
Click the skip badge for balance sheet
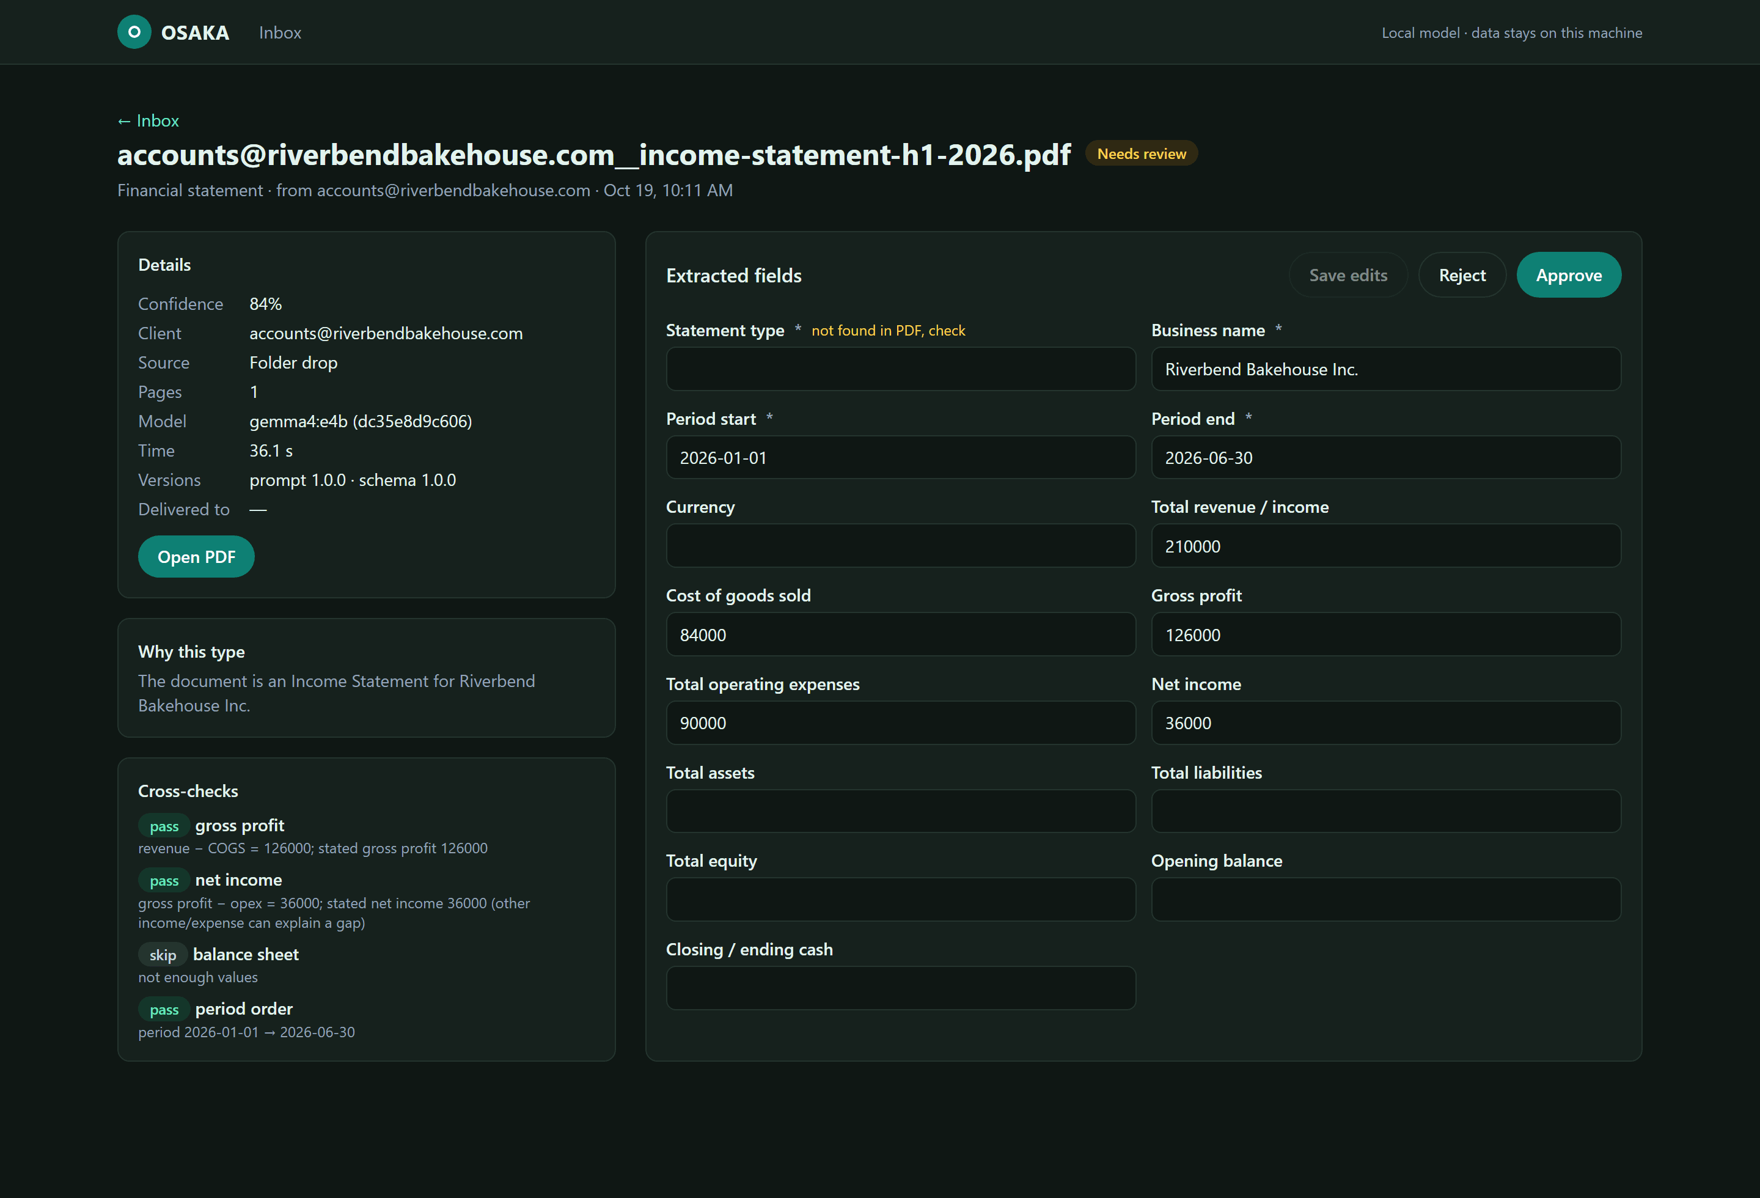(x=163, y=955)
